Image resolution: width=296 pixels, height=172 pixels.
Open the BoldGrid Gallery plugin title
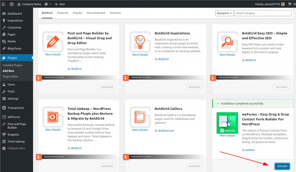click(169, 109)
